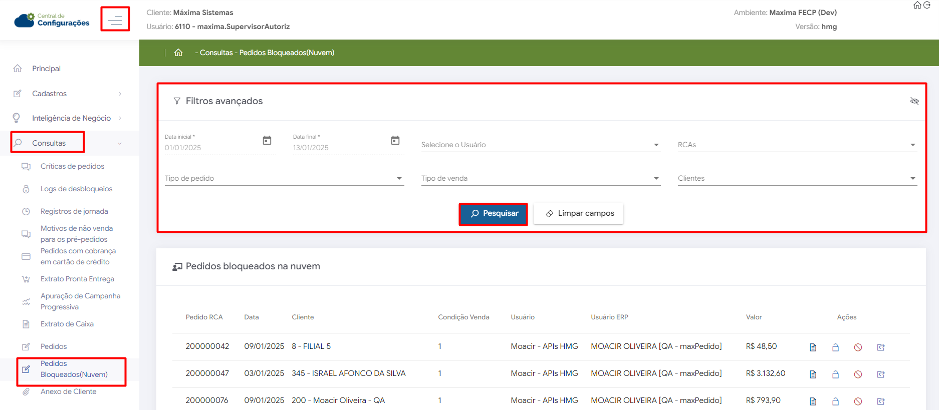Click the export icon for order 200000076
939x410 pixels.
(x=880, y=401)
